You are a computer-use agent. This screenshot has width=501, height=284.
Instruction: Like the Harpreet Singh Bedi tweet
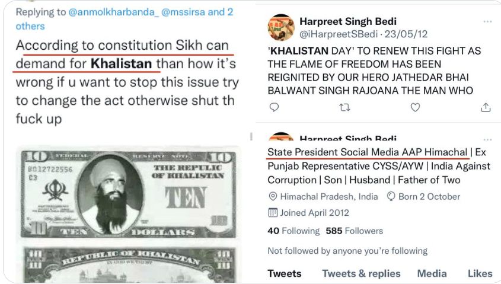(x=415, y=107)
